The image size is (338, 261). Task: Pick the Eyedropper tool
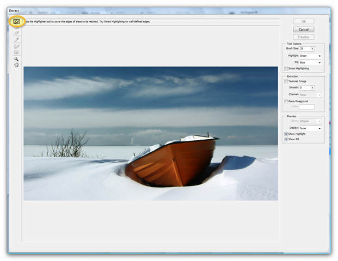tap(16, 39)
